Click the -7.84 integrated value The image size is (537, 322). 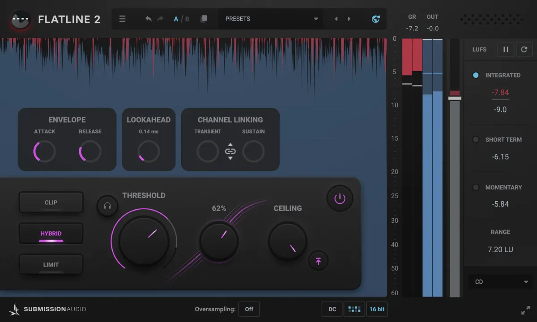pyautogui.click(x=500, y=93)
